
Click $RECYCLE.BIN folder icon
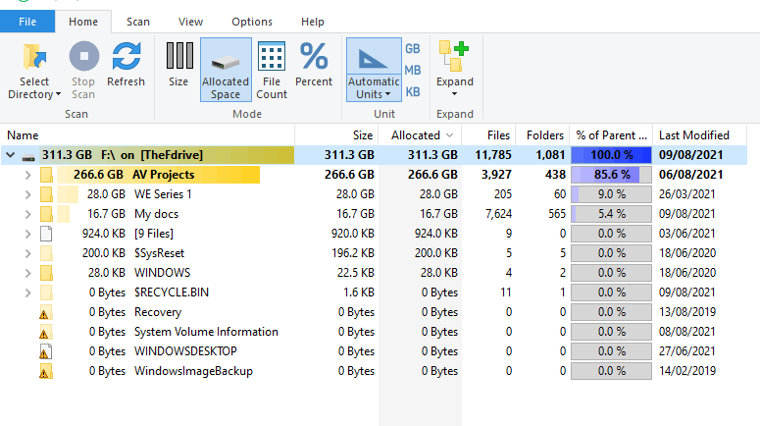click(x=46, y=293)
